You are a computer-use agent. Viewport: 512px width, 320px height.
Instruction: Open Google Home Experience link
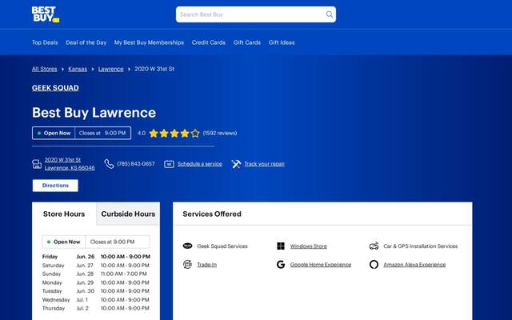[x=321, y=265]
